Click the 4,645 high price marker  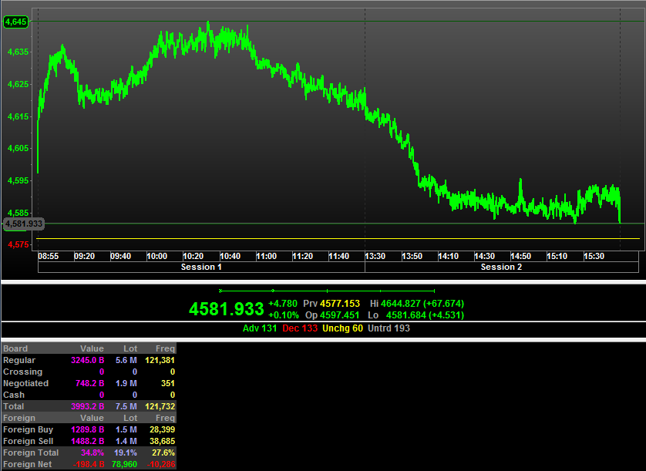tap(16, 22)
